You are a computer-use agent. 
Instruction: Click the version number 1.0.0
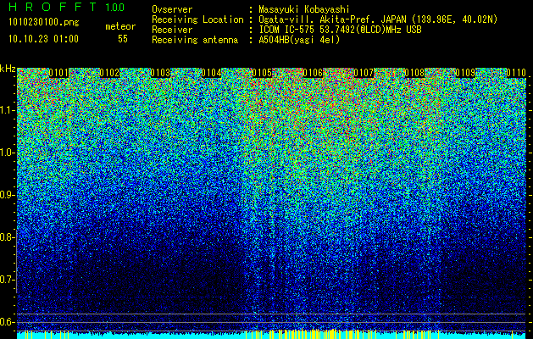[115, 7]
